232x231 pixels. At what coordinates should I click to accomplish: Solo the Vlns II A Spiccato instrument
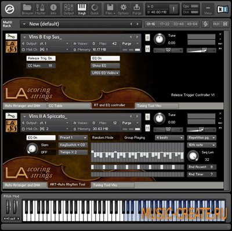(x=147, y=117)
